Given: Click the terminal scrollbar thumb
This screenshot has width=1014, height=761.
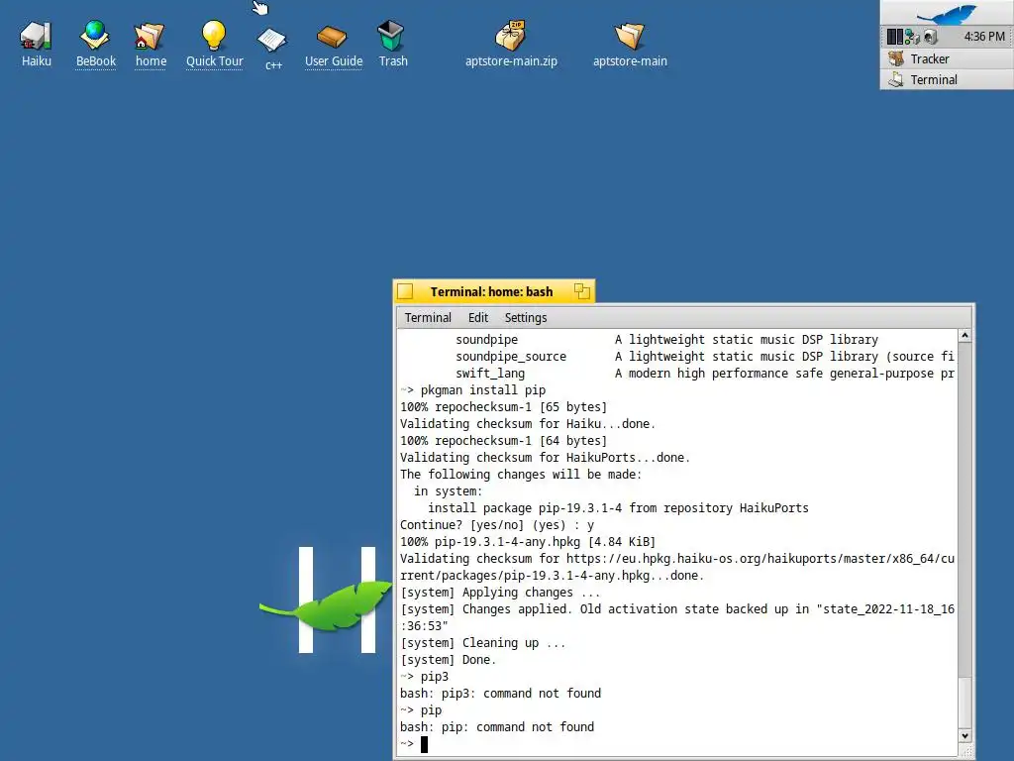Looking at the screenshot, I should [x=964, y=703].
